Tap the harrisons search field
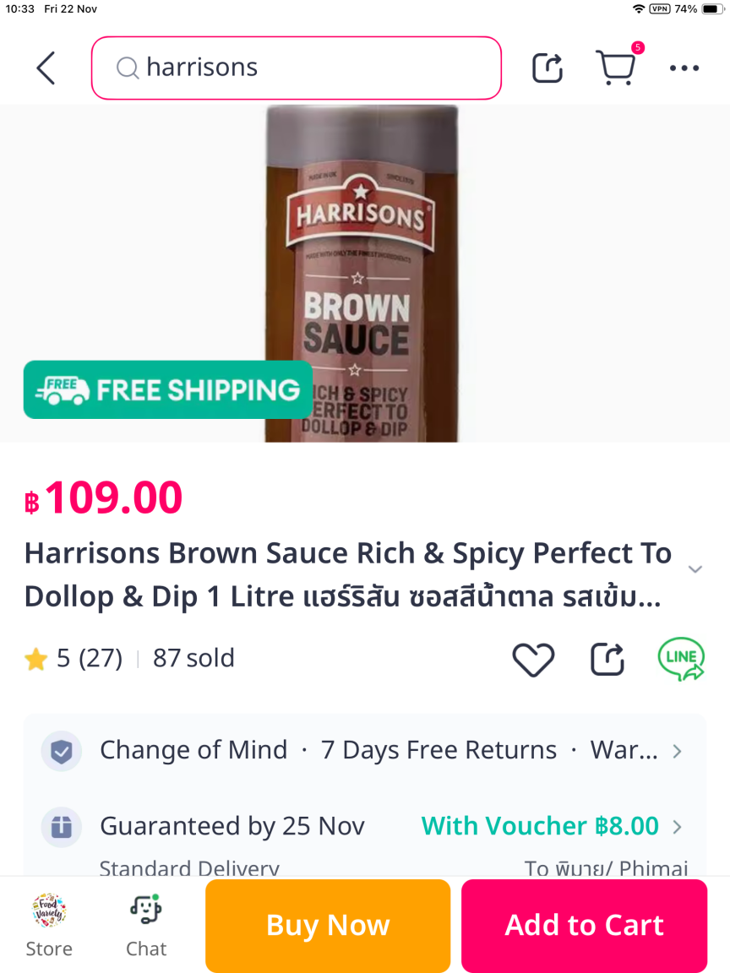This screenshot has height=973, width=730. 313,68
